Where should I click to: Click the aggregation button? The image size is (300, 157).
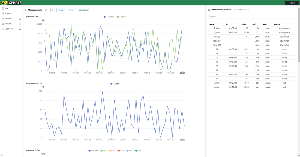84,10
